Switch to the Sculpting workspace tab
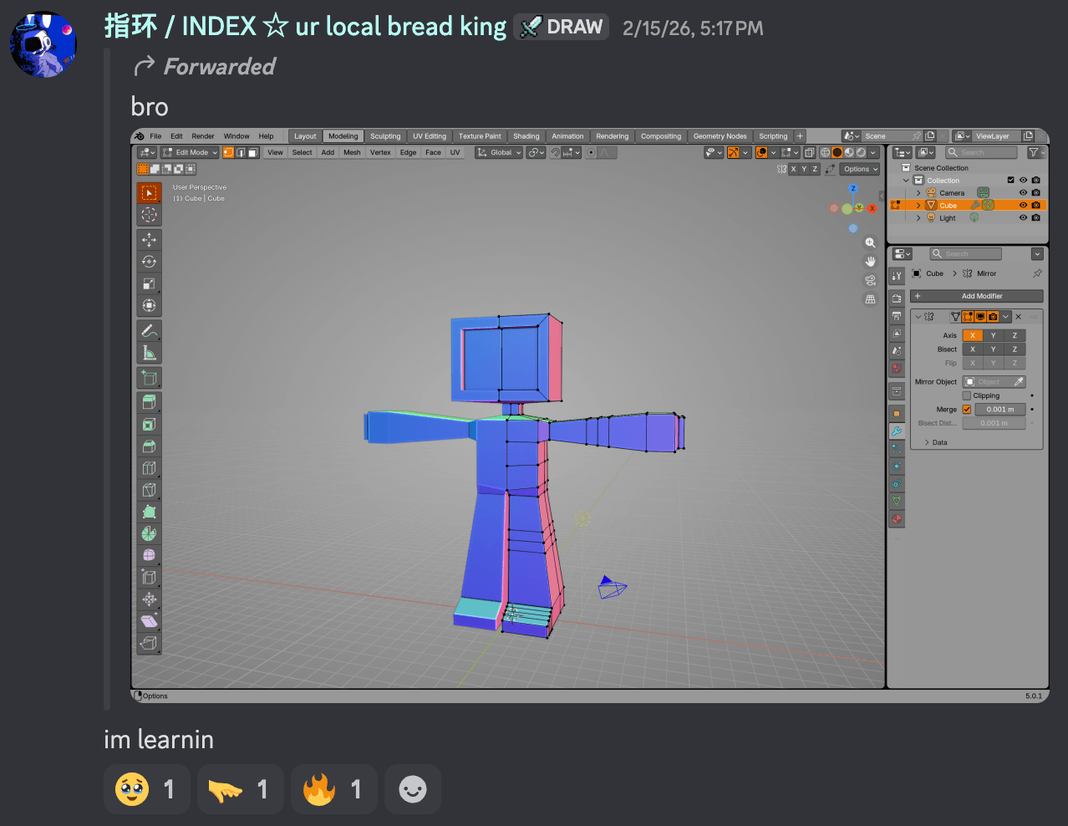Screen dimensions: 1068x826 click(385, 136)
